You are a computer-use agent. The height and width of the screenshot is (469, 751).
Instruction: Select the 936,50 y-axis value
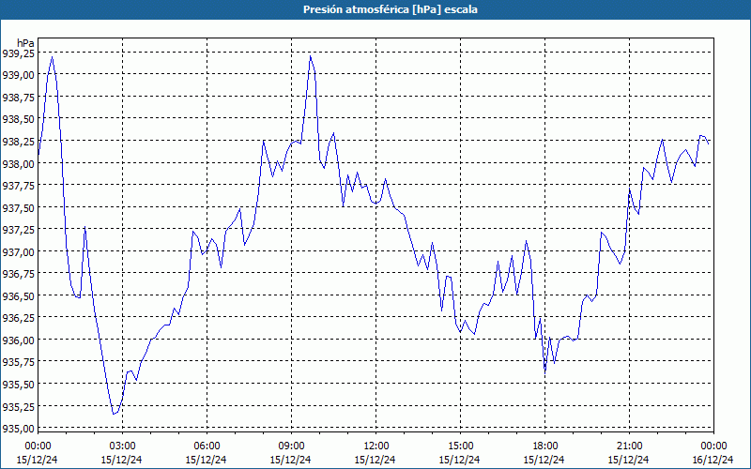pyautogui.click(x=18, y=296)
